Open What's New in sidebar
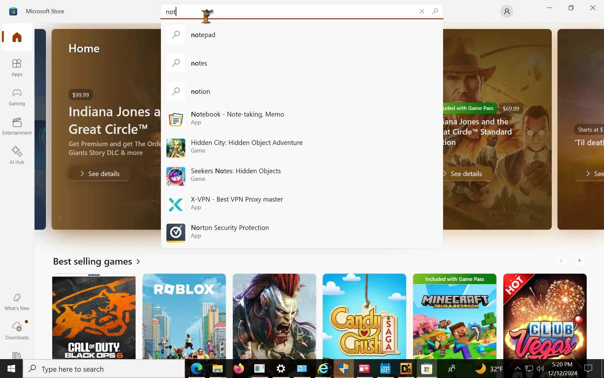The image size is (604, 378). click(x=17, y=301)
